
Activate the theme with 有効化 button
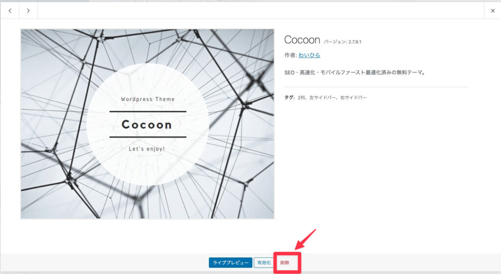(x=264, y=263)
